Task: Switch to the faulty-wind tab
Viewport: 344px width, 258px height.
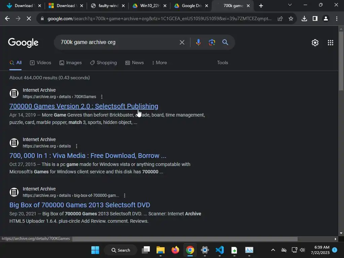Action: point(108,6)
